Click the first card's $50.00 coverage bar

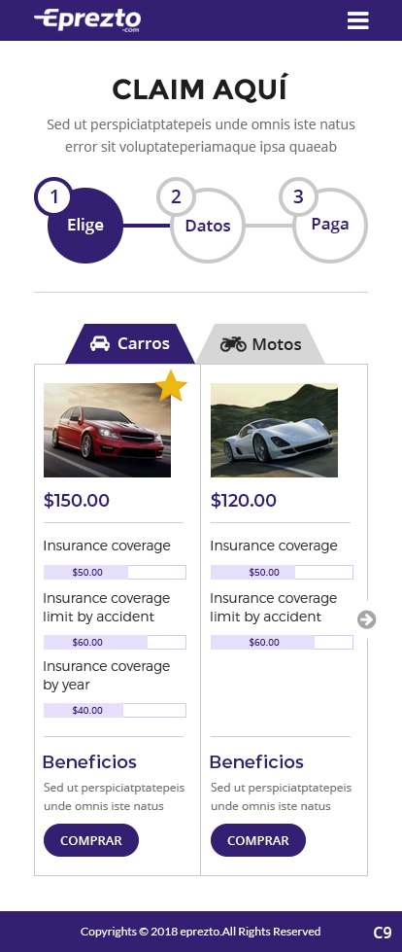click(x=115, y=572)
